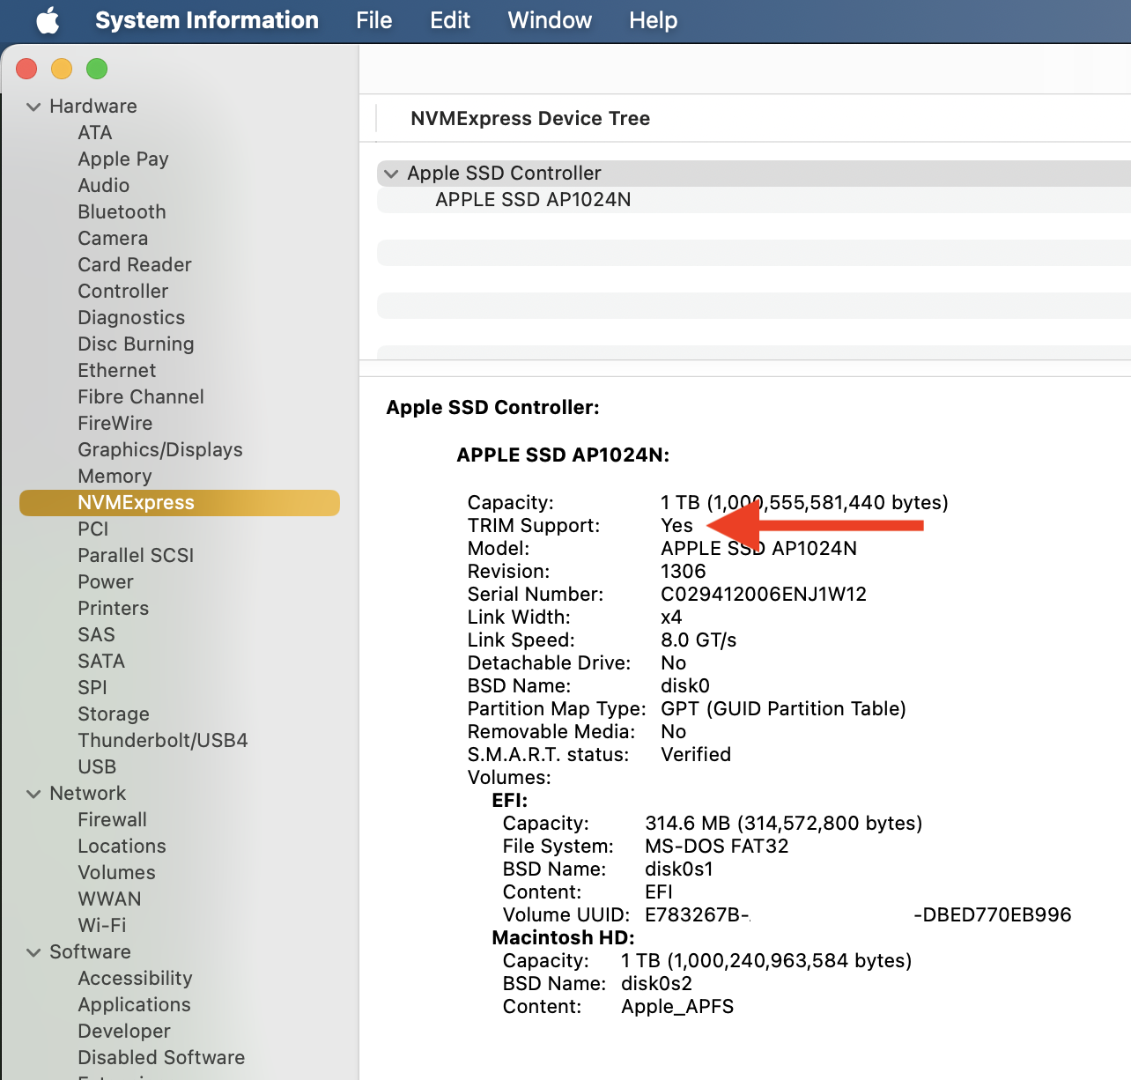Select SPI in the sidebar
This screenshot has width=1131, height=1080.
(92, 688)
